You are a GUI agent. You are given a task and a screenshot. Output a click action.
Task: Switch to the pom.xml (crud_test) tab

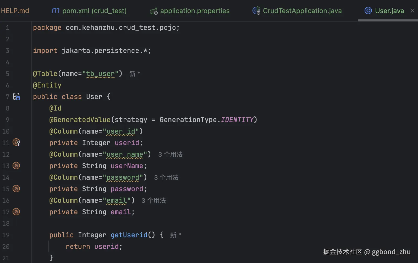coord(94,11)
